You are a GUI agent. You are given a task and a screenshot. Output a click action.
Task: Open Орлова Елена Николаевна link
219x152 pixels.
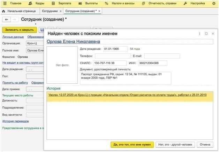point(74,41)
